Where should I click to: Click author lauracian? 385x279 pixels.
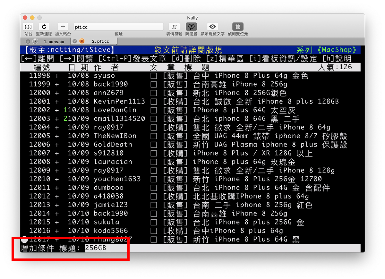point(113,162)
